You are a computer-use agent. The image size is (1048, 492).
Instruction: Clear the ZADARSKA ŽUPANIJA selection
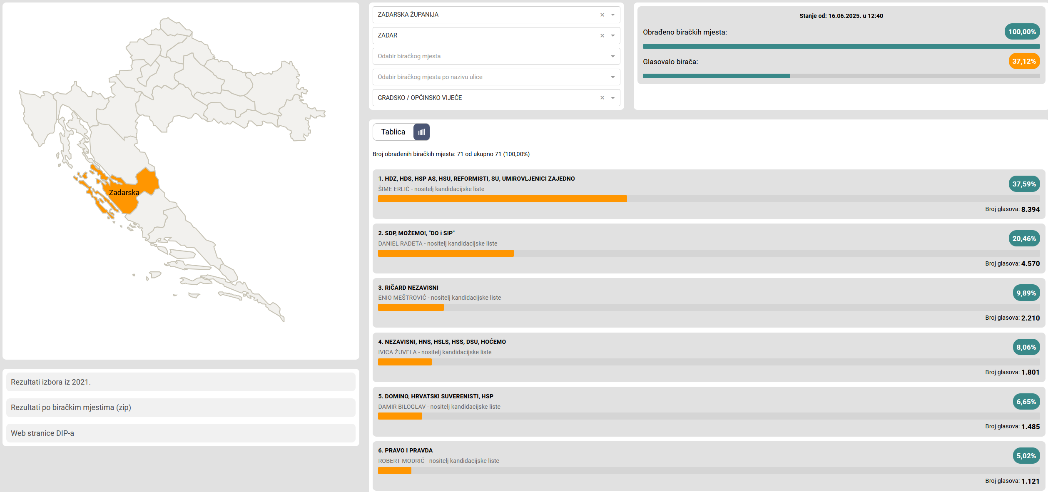tap(602, 15)
